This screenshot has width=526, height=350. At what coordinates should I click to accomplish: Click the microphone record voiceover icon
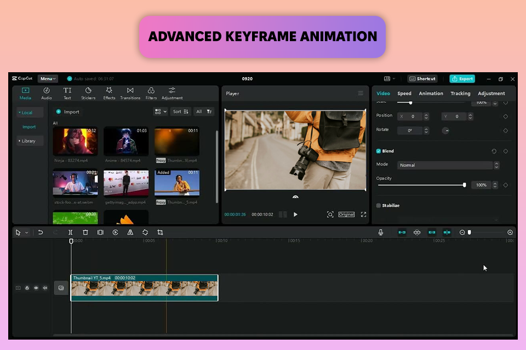380,232
